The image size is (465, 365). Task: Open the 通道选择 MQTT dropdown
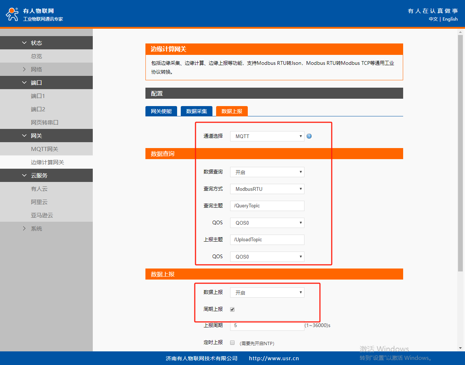coord(267,136)
